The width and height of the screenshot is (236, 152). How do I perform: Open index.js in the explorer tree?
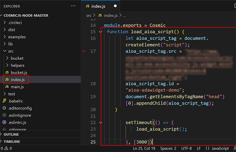18,80
